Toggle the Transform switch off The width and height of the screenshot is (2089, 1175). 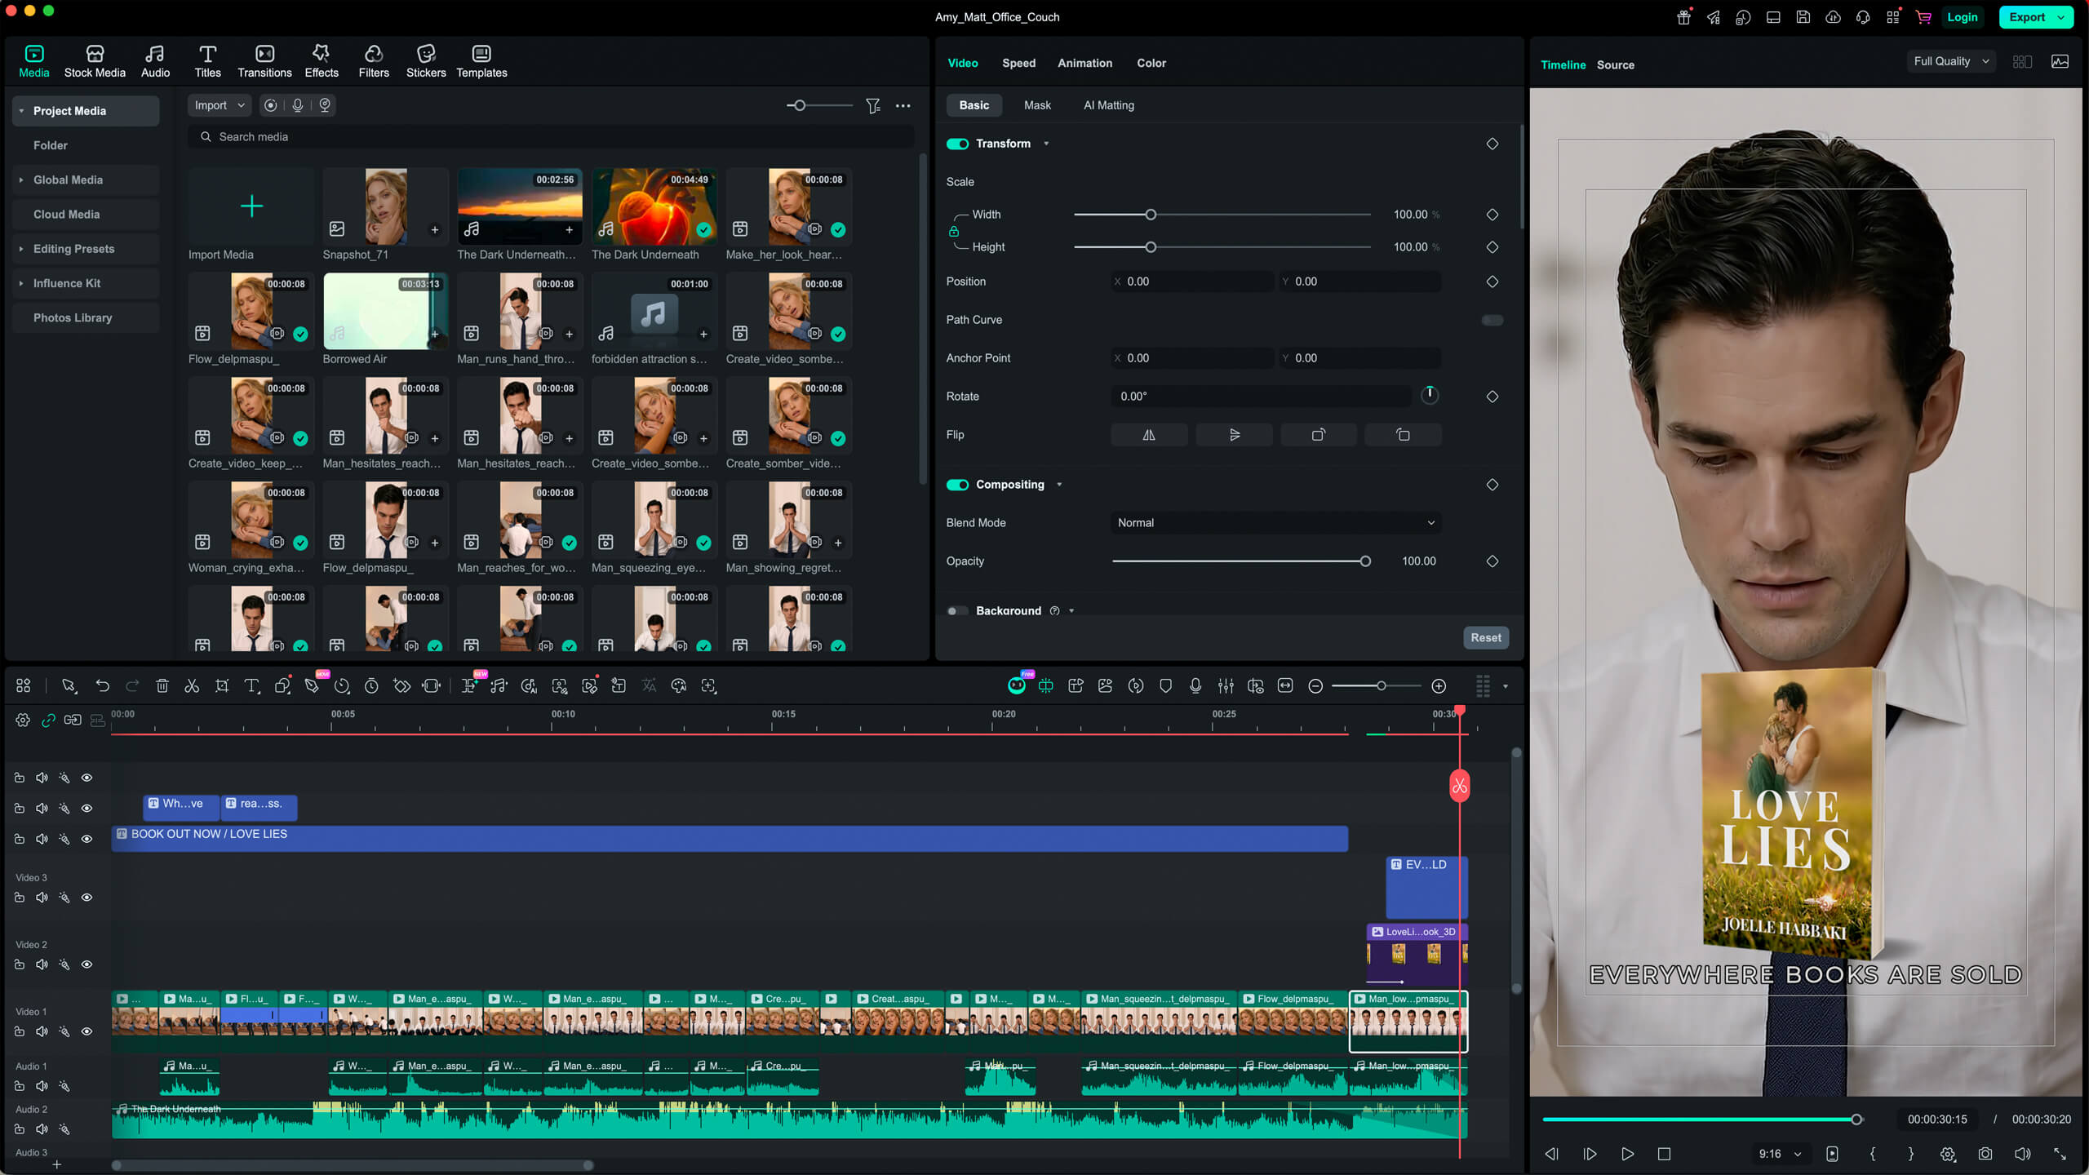coord(957,144)
